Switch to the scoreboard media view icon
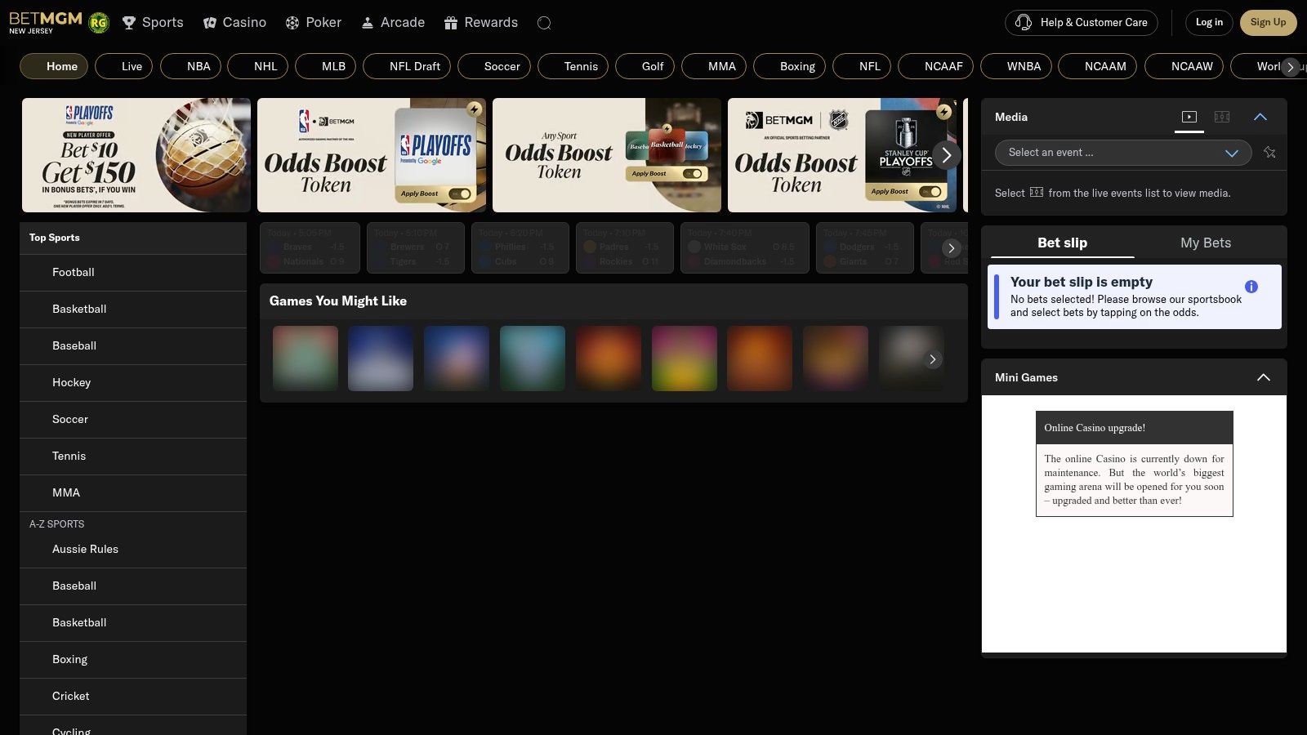 1222,117
